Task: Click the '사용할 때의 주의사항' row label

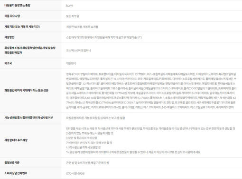Action: [x=16, y=140]
